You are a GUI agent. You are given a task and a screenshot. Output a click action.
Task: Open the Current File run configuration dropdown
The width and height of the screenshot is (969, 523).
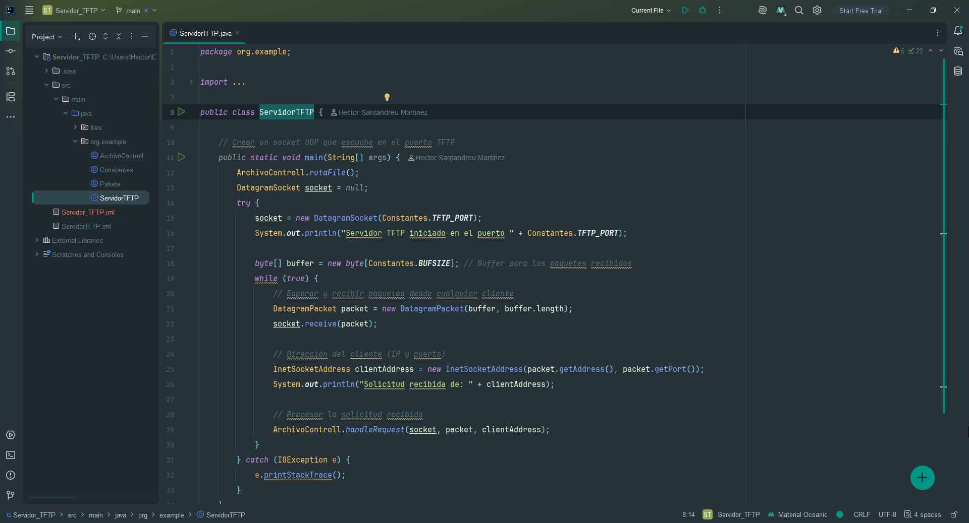pyautogui.click(x=651, y=10)
